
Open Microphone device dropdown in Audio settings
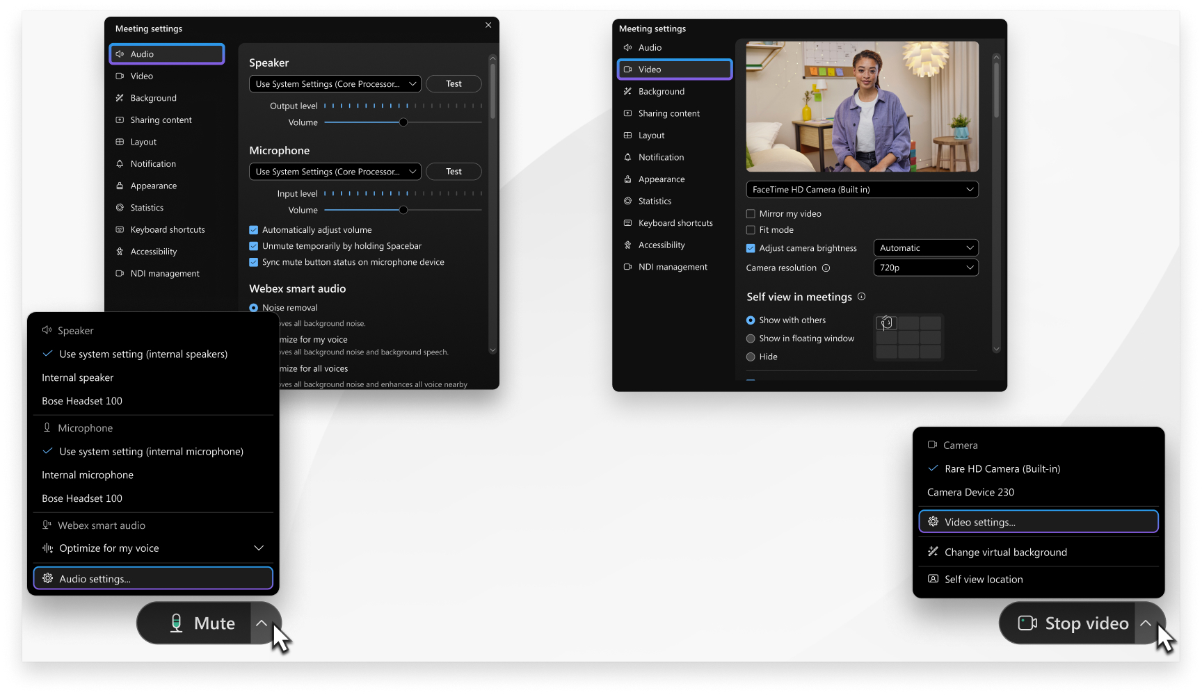[x=335, y=172]
